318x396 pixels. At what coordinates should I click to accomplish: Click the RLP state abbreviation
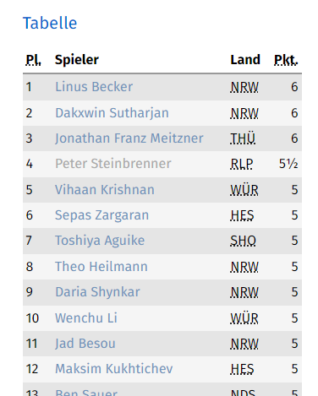tap(242, 164)
